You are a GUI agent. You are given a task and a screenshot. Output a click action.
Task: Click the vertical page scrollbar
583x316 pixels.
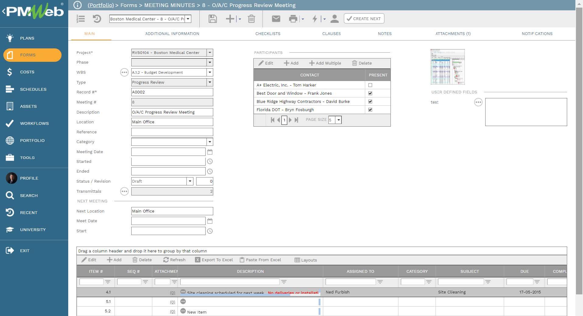579,152
